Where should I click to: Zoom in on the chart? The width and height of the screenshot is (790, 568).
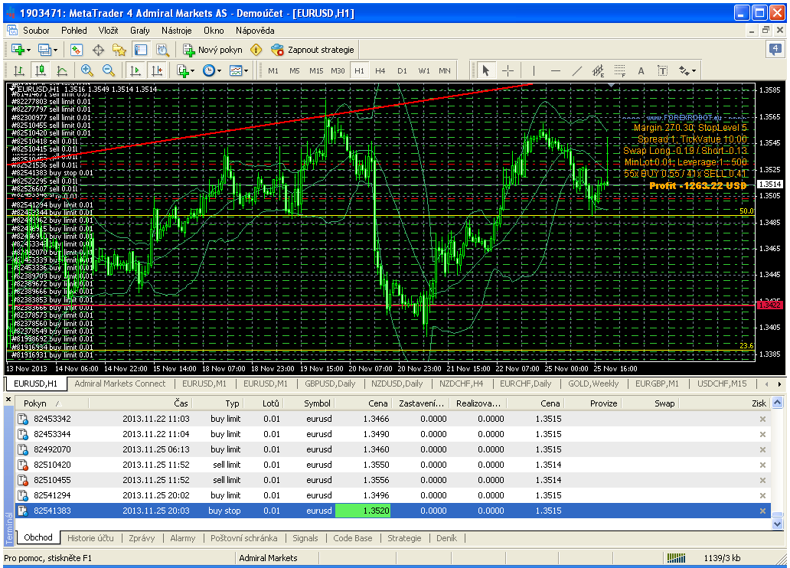87,71
